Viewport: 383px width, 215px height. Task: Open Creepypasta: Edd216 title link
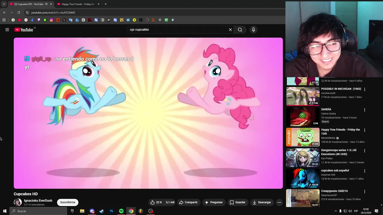[x=334, y=191]
